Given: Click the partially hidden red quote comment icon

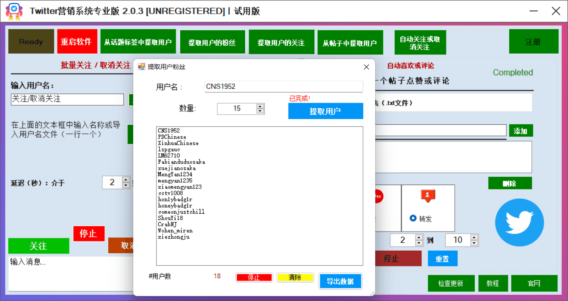Looking at the screenshot, I should coord(379,196).
